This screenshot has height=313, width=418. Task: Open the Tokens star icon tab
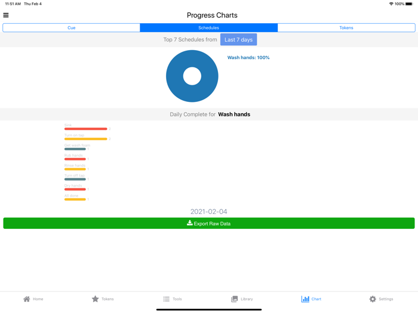pos(95,299)
